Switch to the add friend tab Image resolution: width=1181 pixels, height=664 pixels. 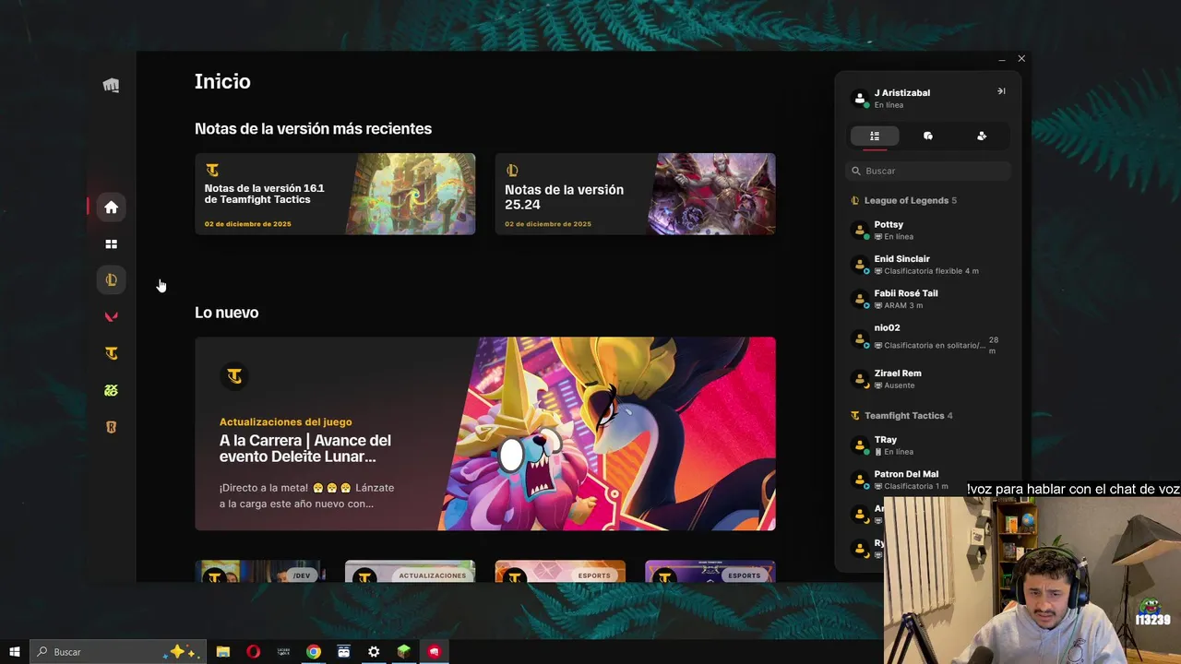(982, 136)
